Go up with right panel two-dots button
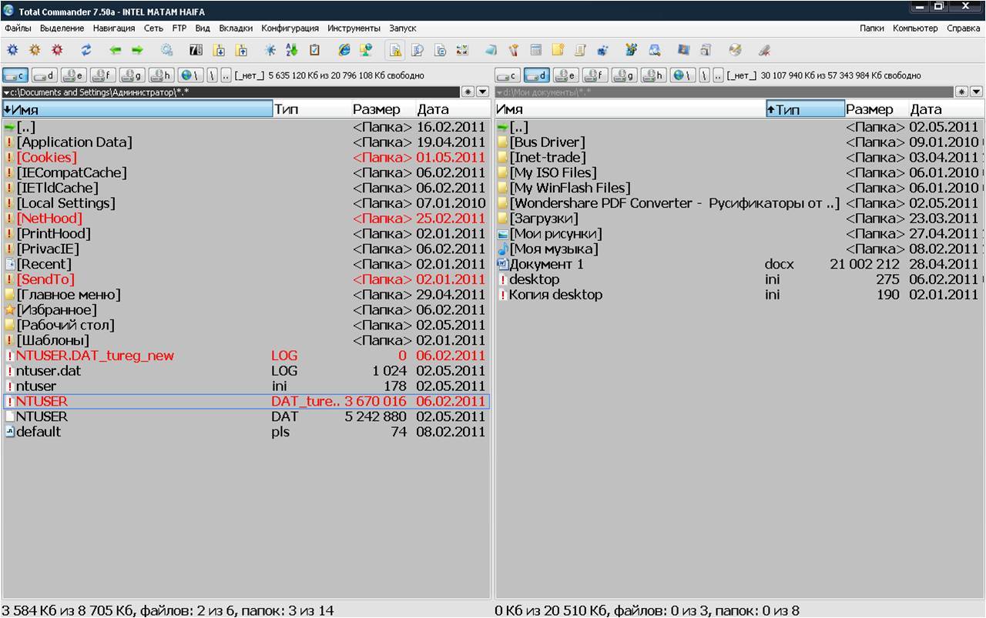Viewport: 986px width, 618px height. click(x=718, y=75)
